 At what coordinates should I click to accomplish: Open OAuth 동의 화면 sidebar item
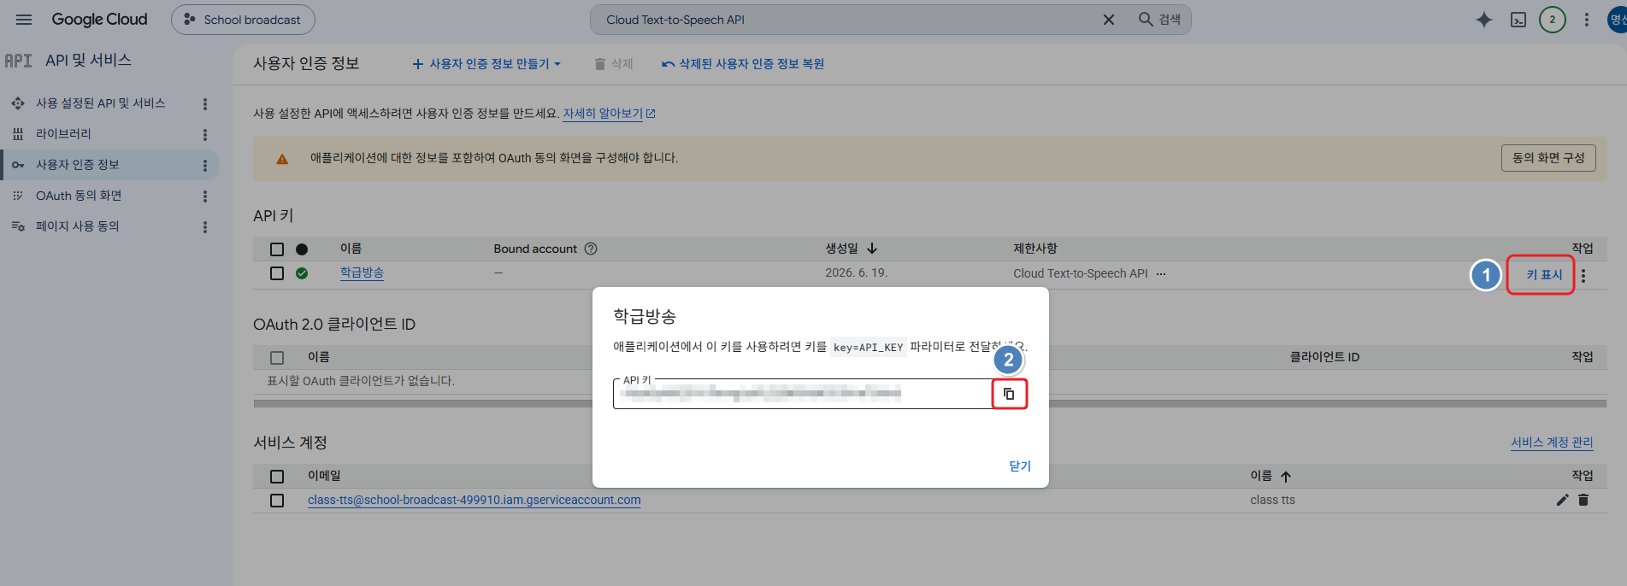tap(79, 196)
